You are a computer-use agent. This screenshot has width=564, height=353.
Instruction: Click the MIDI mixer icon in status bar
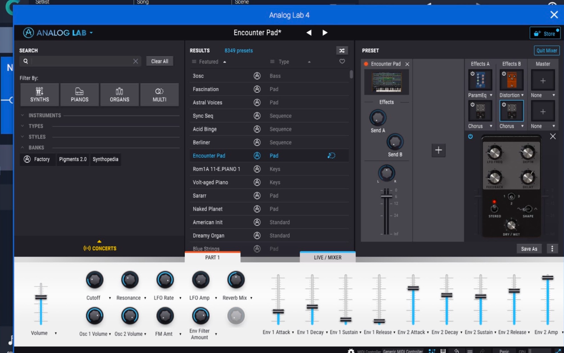(x=432, y=351)
